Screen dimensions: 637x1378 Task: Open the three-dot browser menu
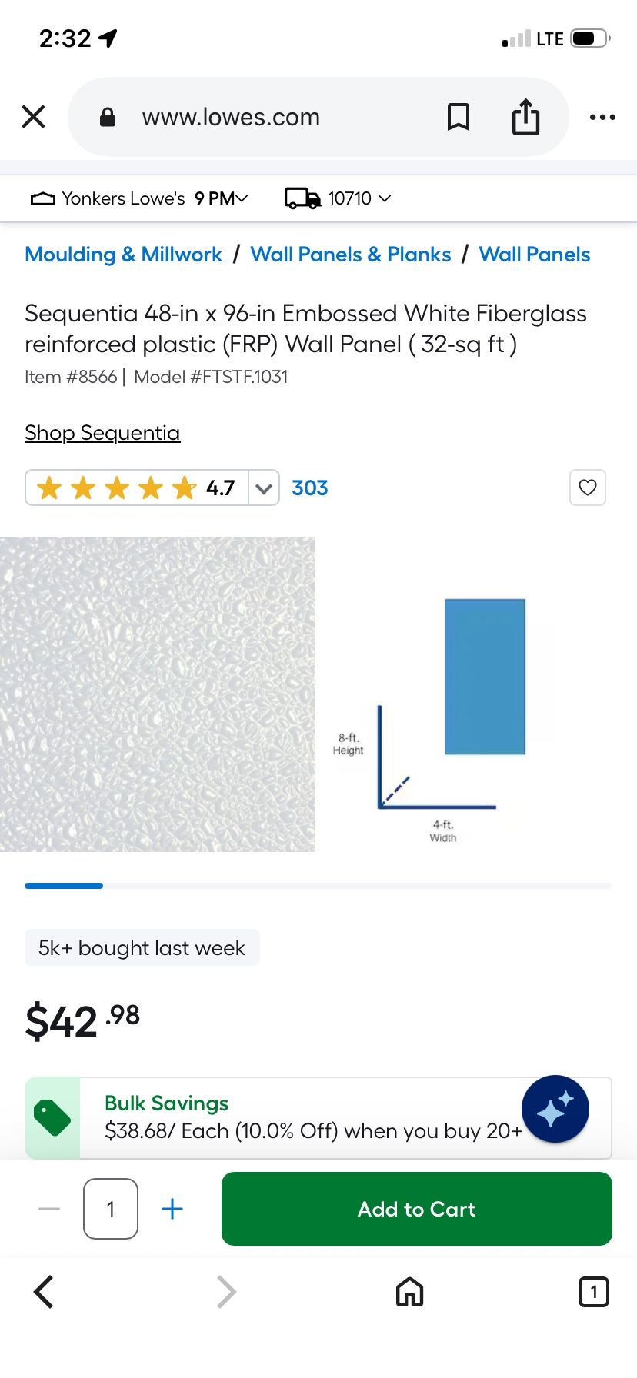[x=602, y=117]
